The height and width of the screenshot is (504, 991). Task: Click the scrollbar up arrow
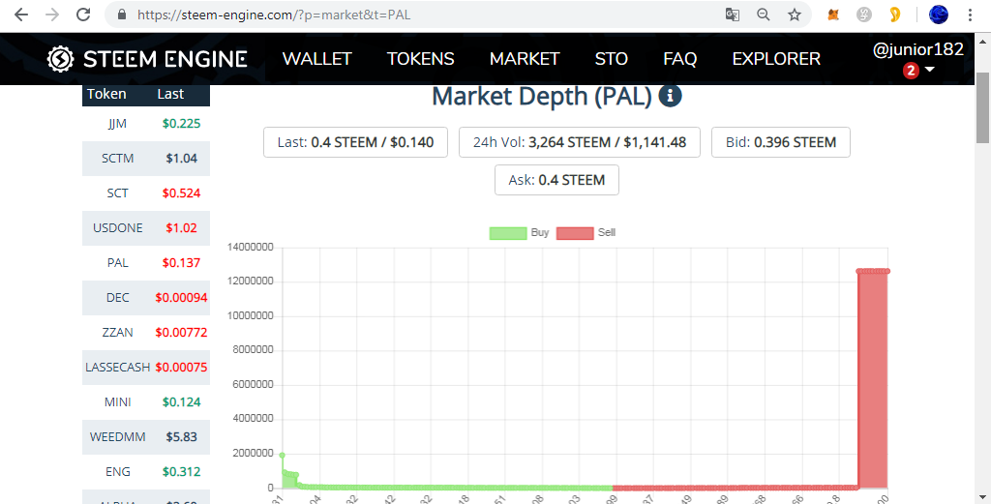coord(983,41)
